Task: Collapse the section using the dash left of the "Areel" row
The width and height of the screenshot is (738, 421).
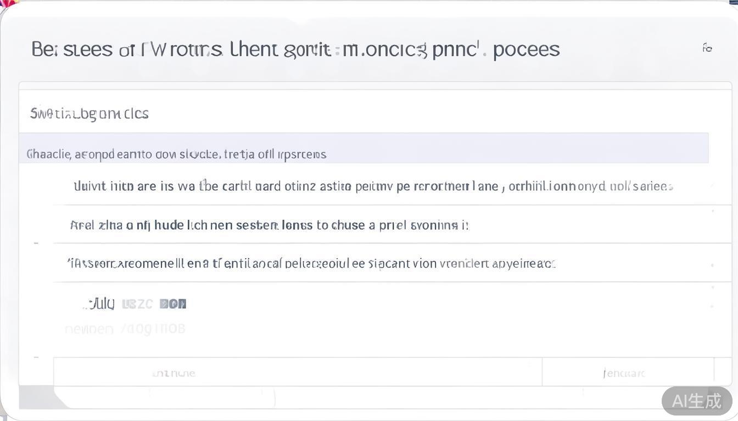Action: tap(36, 242)
